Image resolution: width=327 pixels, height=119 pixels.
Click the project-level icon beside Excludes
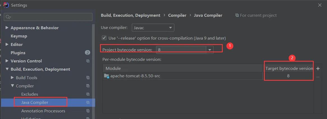(x=88, y=94)
